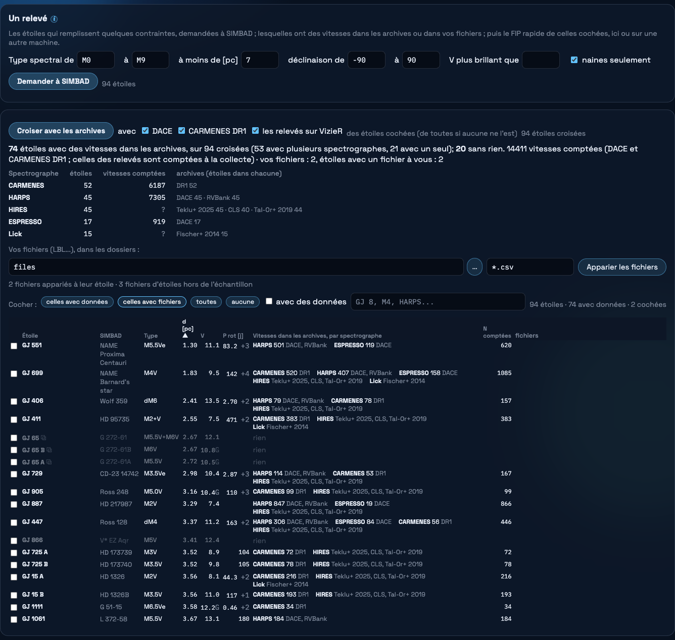Uncheck the CARMENES DR1 checkbox
Image resolution: width=675 pixels, height=640 pixels.
(182, 131)
